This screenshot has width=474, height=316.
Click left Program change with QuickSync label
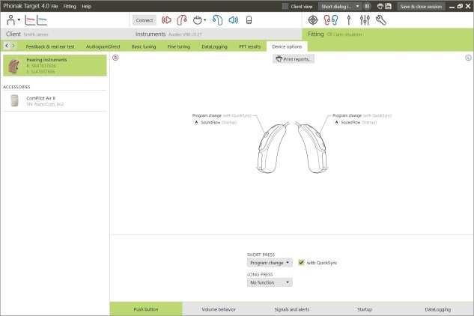point(222,115)
